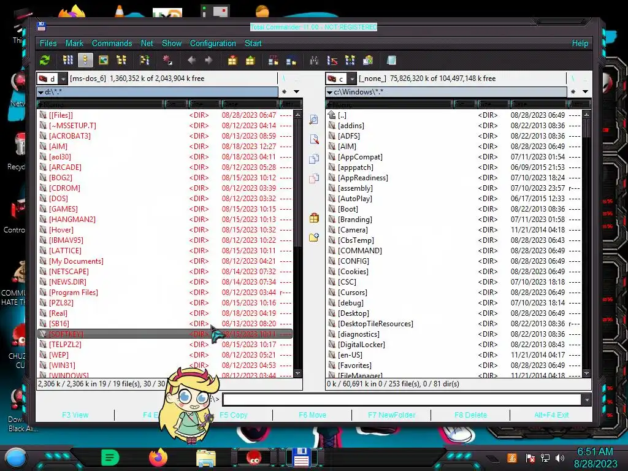Click copy names to clipboard icon
Viewport: 628px width, 471px height.
click(368, 61)
